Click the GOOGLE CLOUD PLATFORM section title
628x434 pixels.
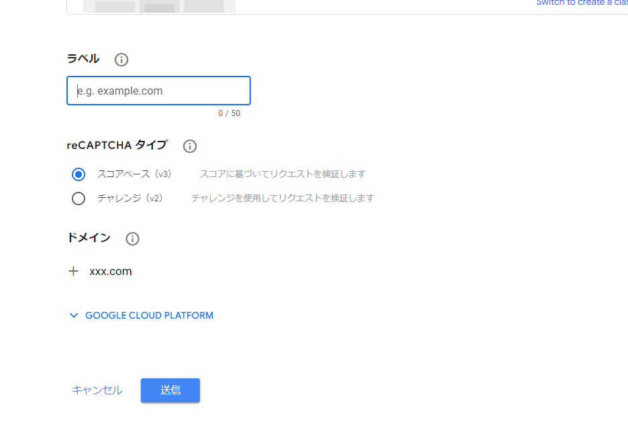click(x=149, y=315)
